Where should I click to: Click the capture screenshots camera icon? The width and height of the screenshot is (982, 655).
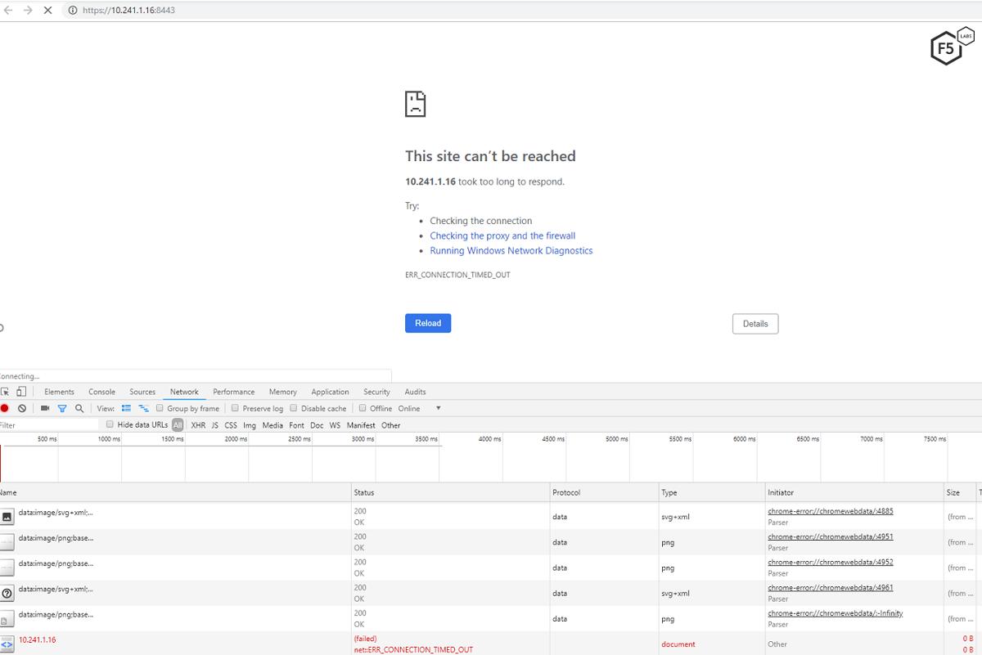coord(45,408)
